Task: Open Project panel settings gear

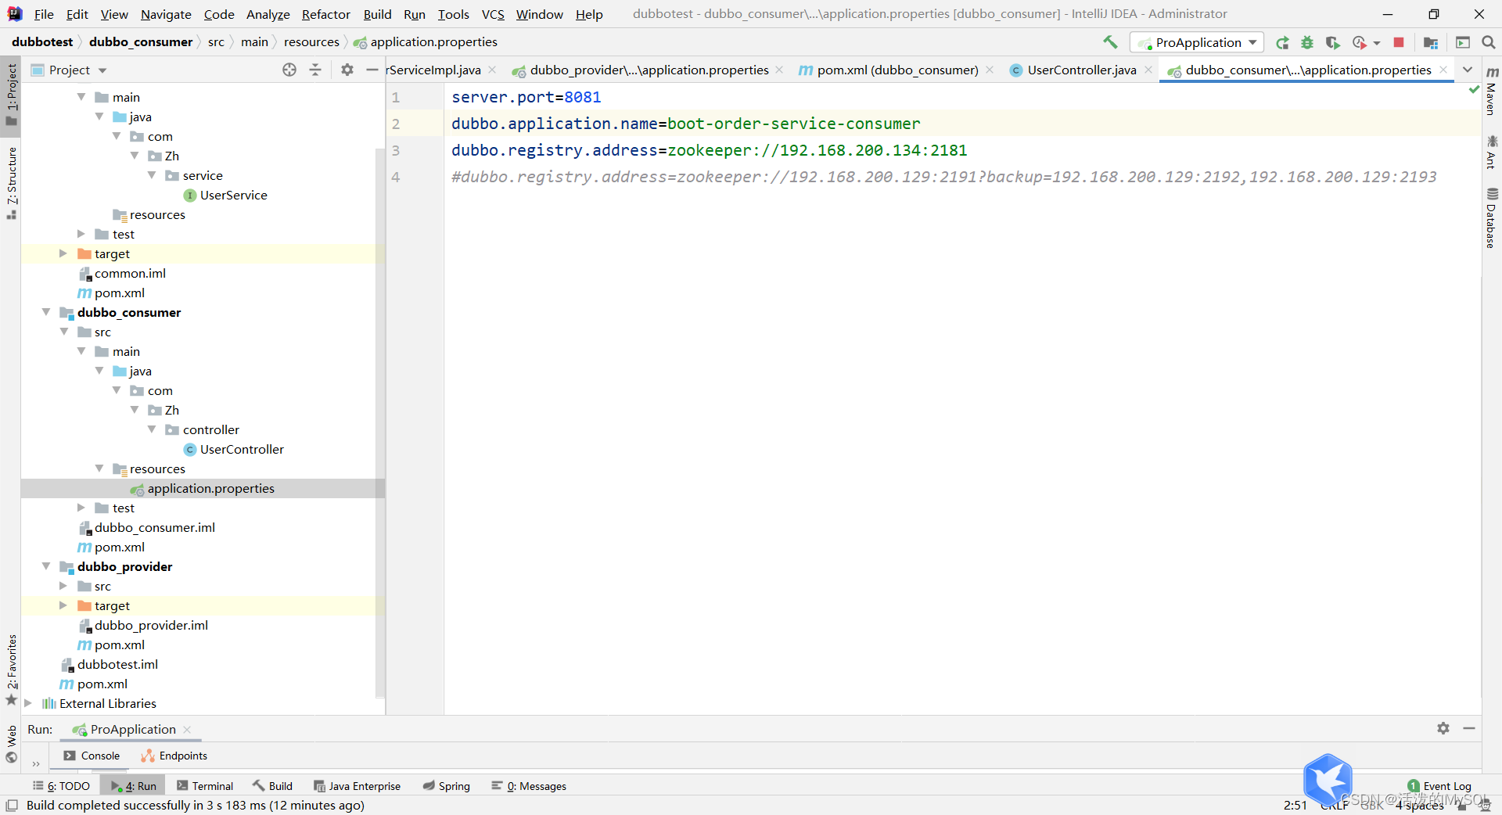Action: pos(347,70)
